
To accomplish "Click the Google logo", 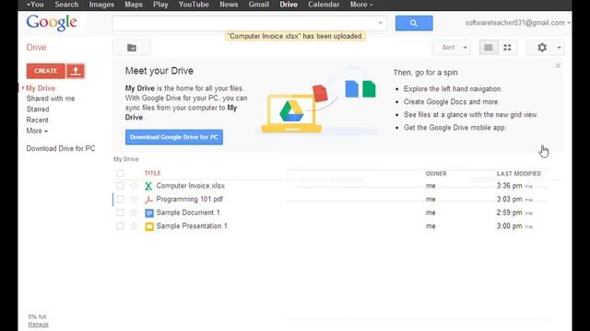I will (52, 22).
